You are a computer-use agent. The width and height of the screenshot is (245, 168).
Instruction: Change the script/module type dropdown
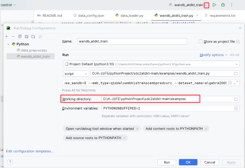pyautogui.click(x=76, y=74)
